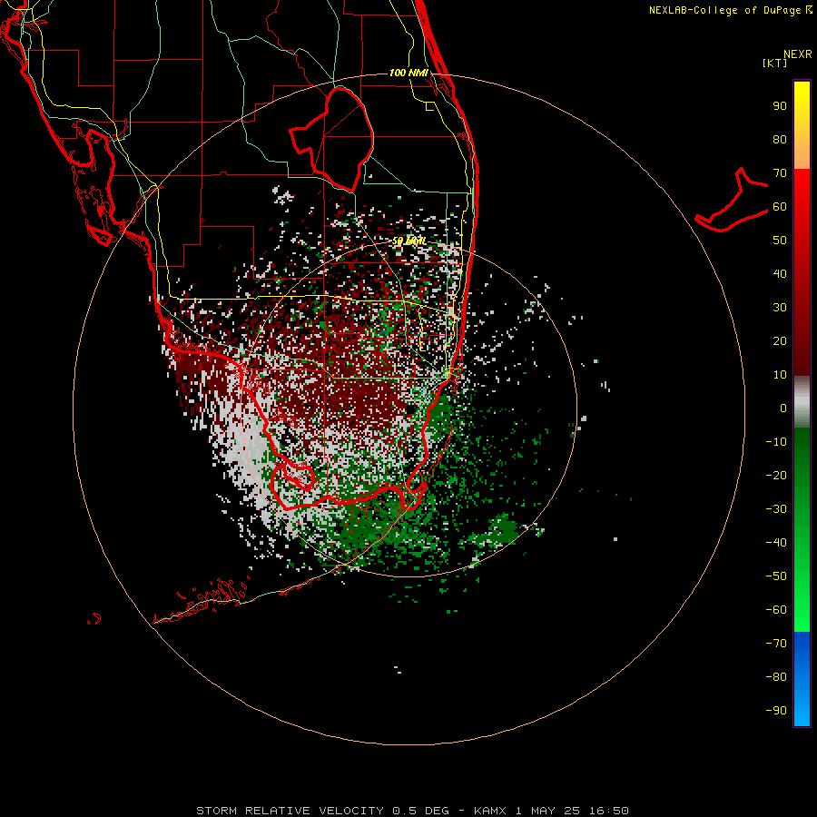Click the NEXR label above the color scale
This screenshot has height=817, width=817.
click(797, 54)
